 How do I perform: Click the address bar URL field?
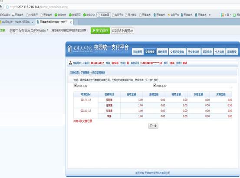point(121,7)
